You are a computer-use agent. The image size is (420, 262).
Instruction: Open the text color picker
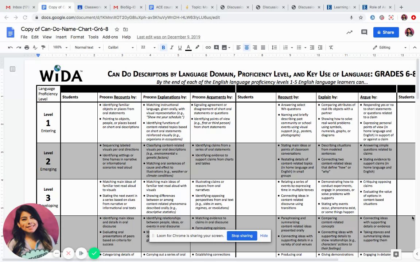[x=188, y=47]
